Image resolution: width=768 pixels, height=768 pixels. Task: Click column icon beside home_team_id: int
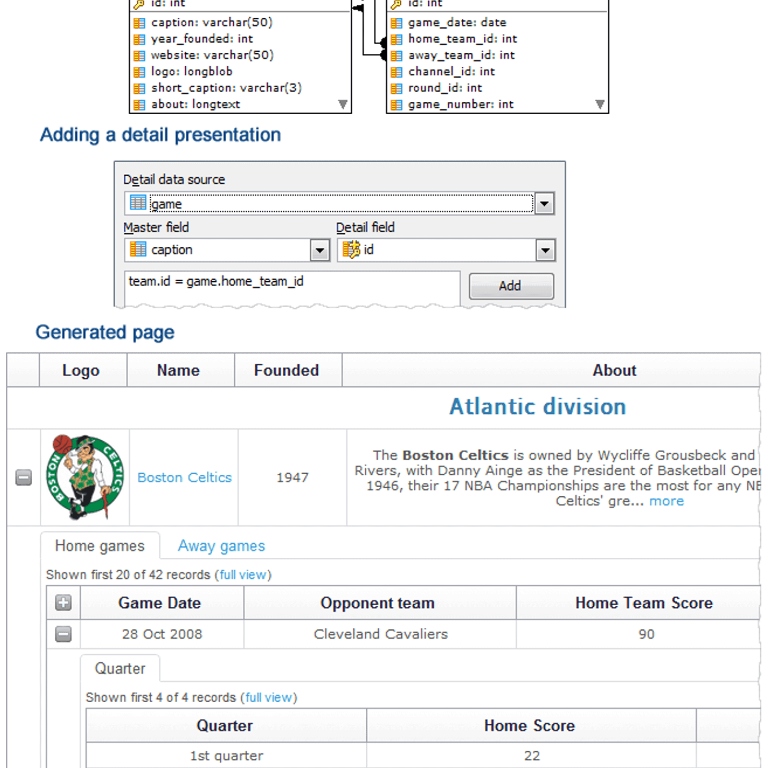[x=396, y=39]
